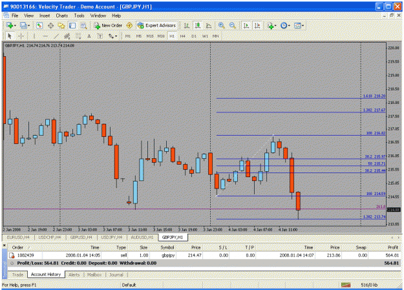Launch MetaEditor via the yellow diamond icon
This screenshot has width=404, height=290.
click(129, 25)
